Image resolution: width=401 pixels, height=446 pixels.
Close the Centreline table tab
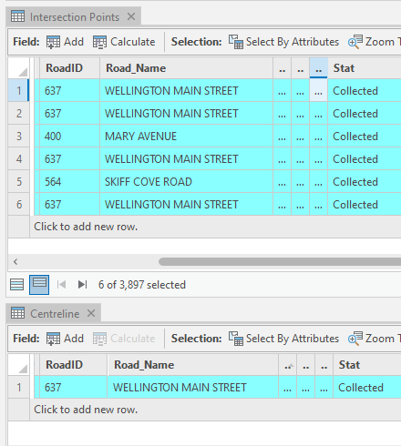(x=91, y=313)
